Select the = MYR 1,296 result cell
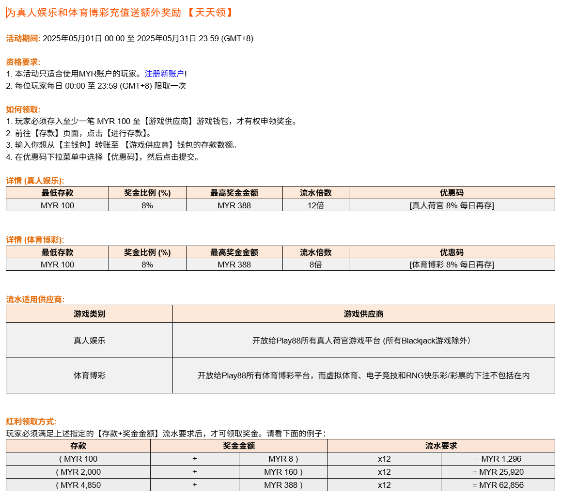This screenshot has height=498, width=561. [498, 459]
